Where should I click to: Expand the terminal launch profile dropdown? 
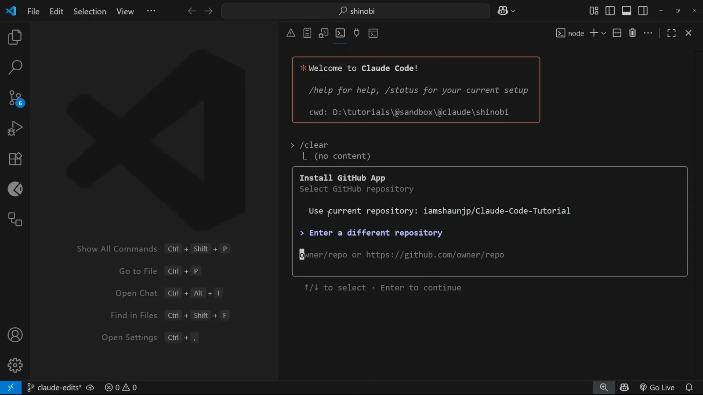coord(604,33)
